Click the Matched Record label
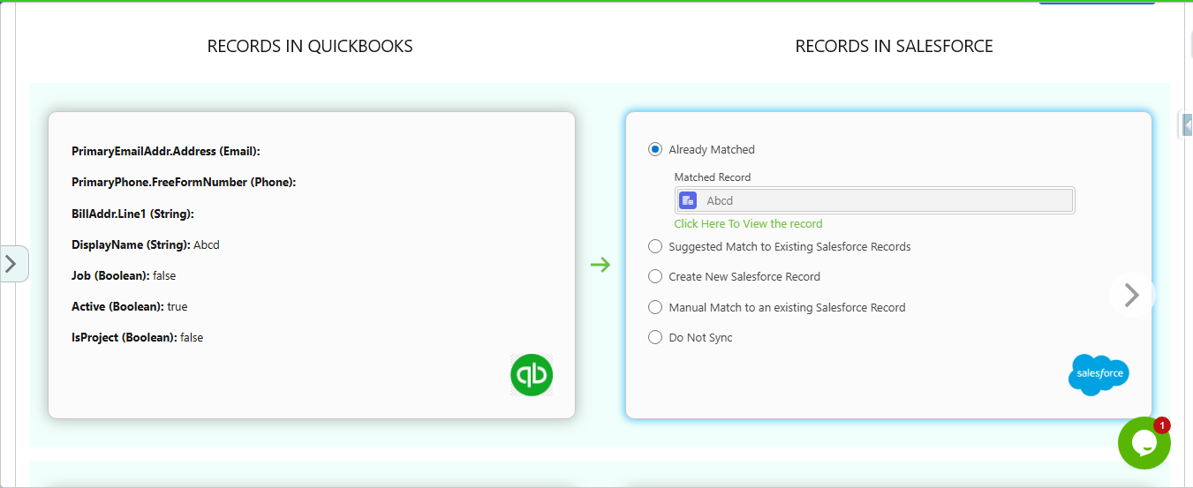Viewport: 1193px width, 488px height. (713, 177)
